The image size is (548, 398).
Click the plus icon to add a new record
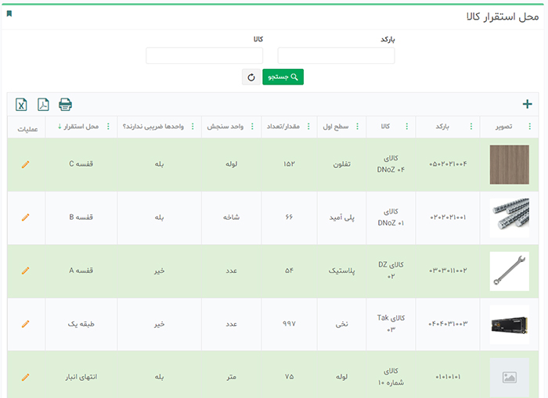click(527, 104)
